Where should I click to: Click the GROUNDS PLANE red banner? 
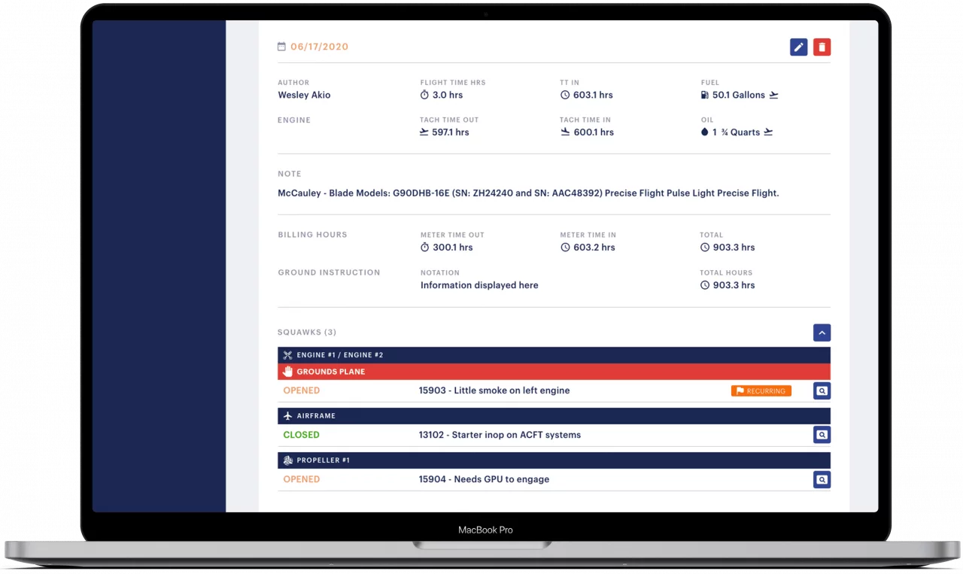click(554, 372)
